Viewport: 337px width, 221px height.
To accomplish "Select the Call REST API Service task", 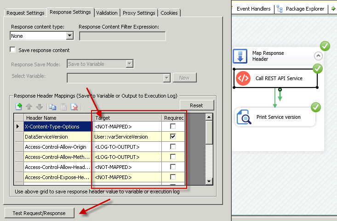I will tap(276, 78).
